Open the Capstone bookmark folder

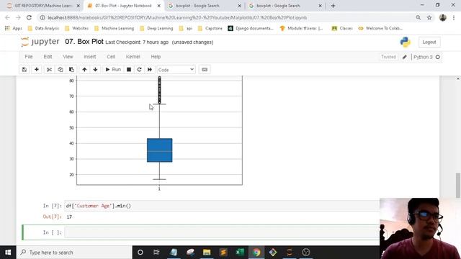tap(210, 29)
